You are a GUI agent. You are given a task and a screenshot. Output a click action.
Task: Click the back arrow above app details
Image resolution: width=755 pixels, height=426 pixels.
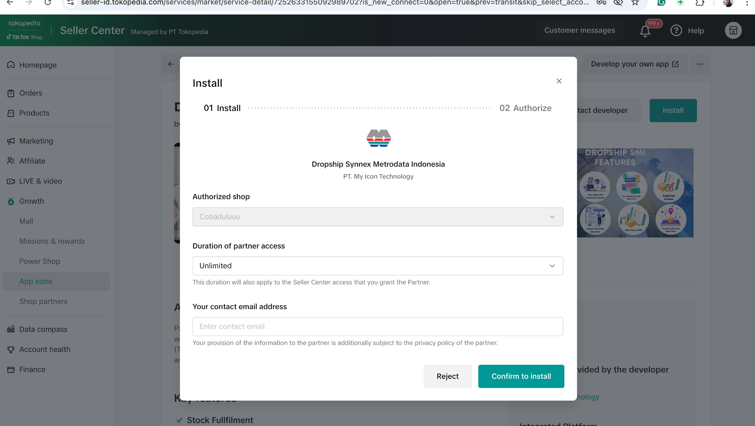(171, 64)
